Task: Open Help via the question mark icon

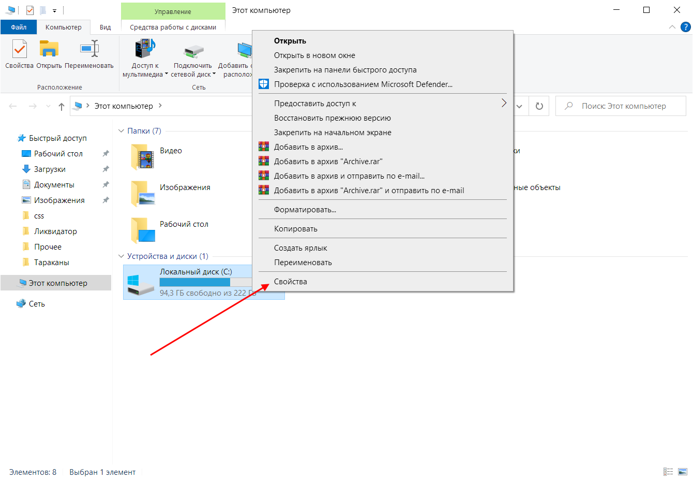Action: [686, 27]
